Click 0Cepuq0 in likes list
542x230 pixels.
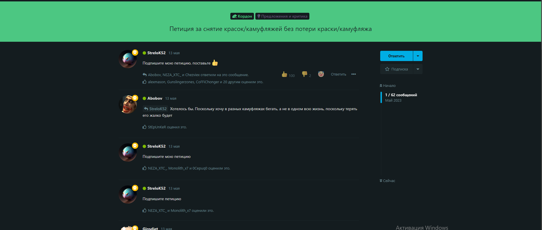(200, 168)
